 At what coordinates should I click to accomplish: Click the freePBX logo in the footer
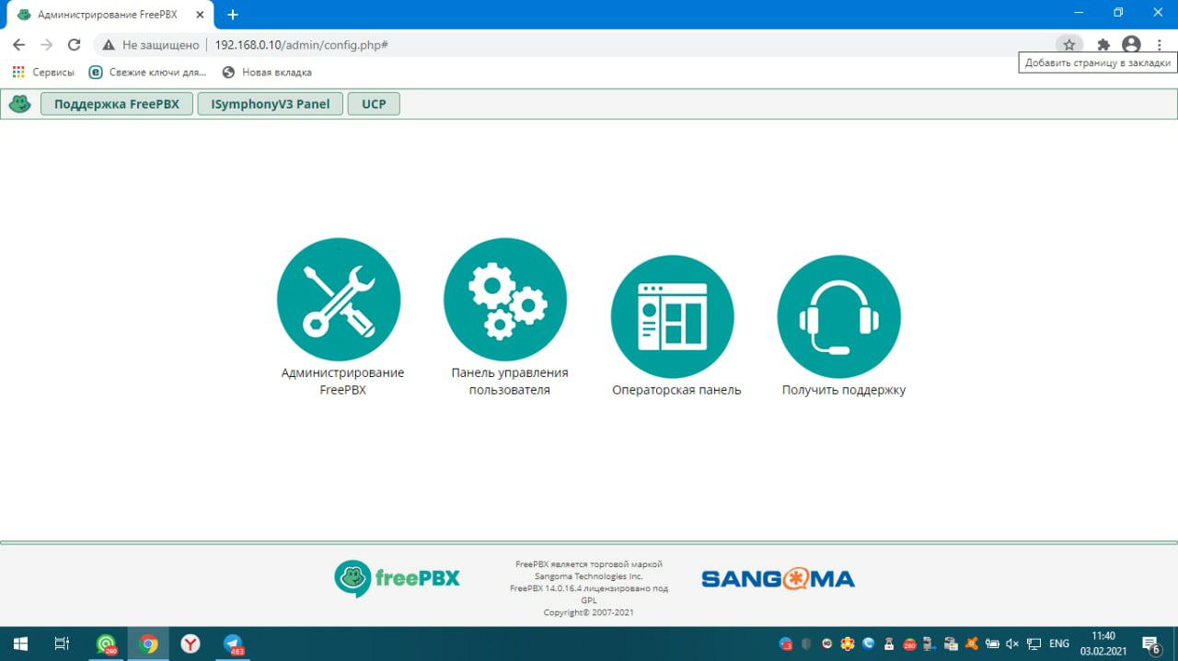click(x=397, y=578)
